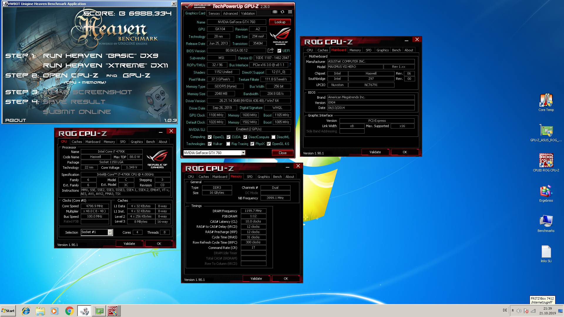Open the GPU-Z hamburger menu
Viewport: 564px width, 317px height.
(x=290, y=12)
